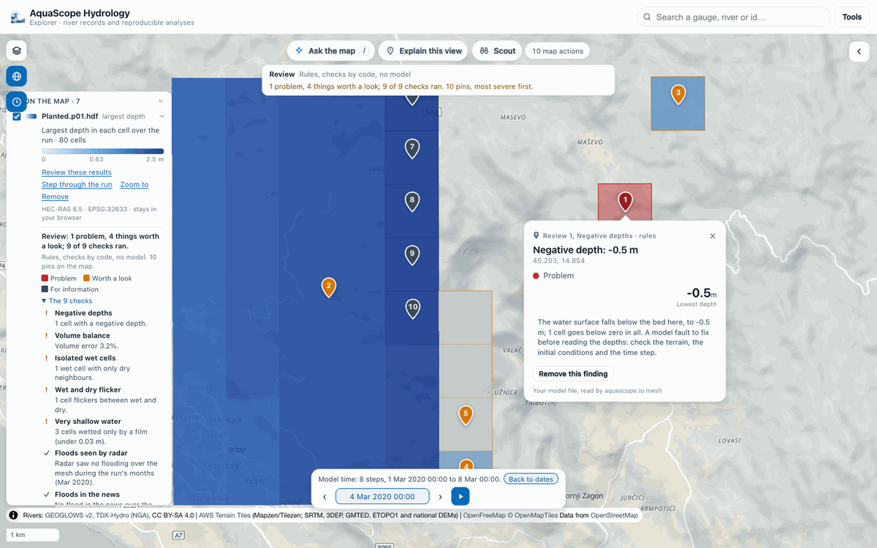Open the map layers panel icon
Viewport: 877px width, 548px height.
coord(17,50)
